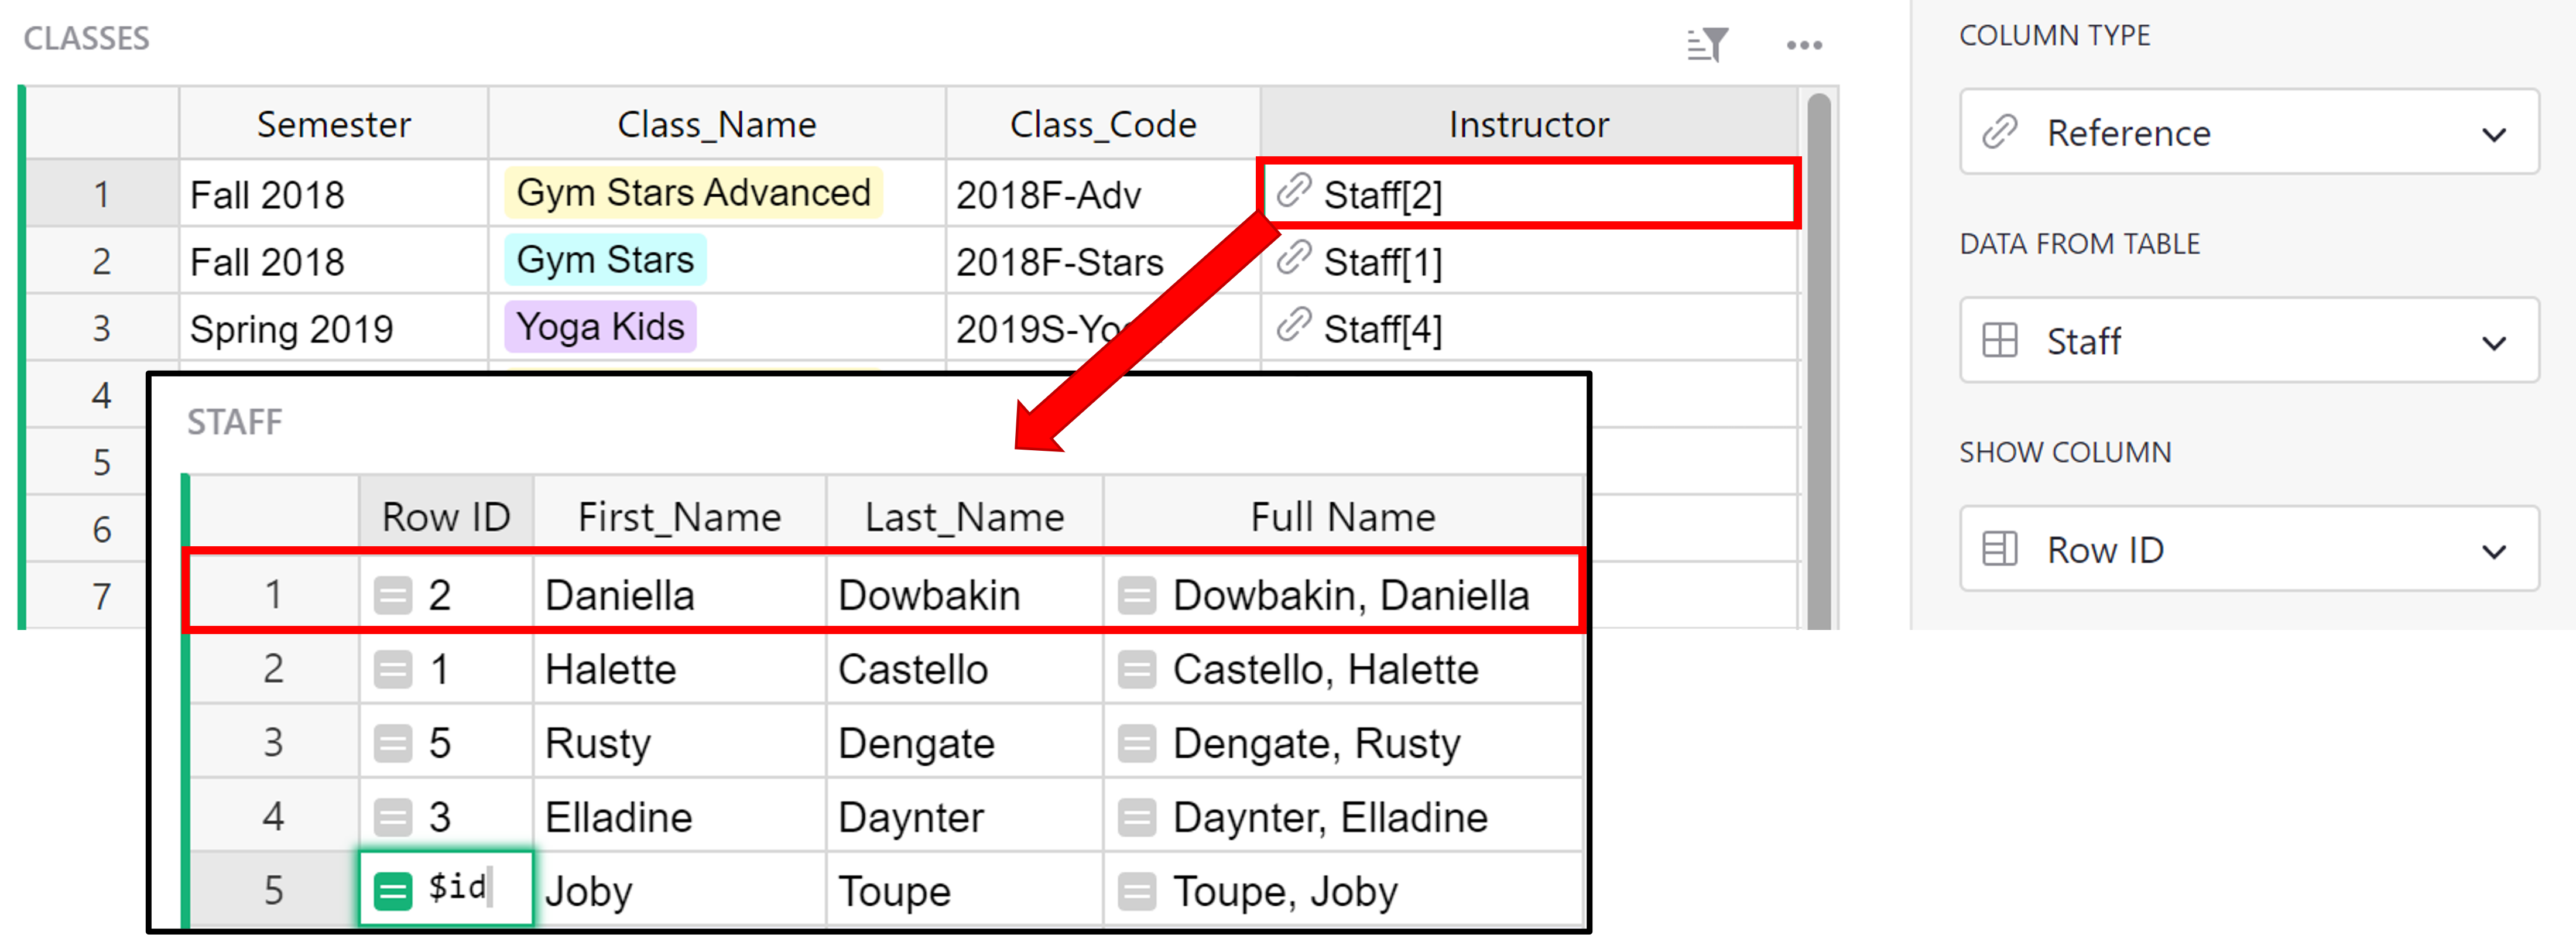
Task: Open the three-dot menu above the Classes table
Action: 1804,44
